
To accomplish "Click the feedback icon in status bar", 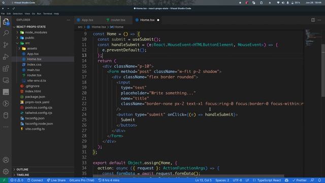I will point(312,180).
